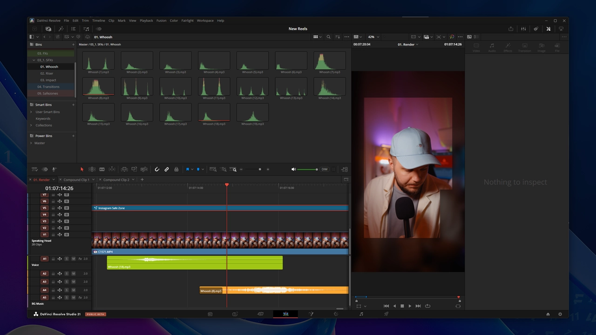
Task: Select the Whoosh (11).mp3 thumbnail
Action: 214,87
